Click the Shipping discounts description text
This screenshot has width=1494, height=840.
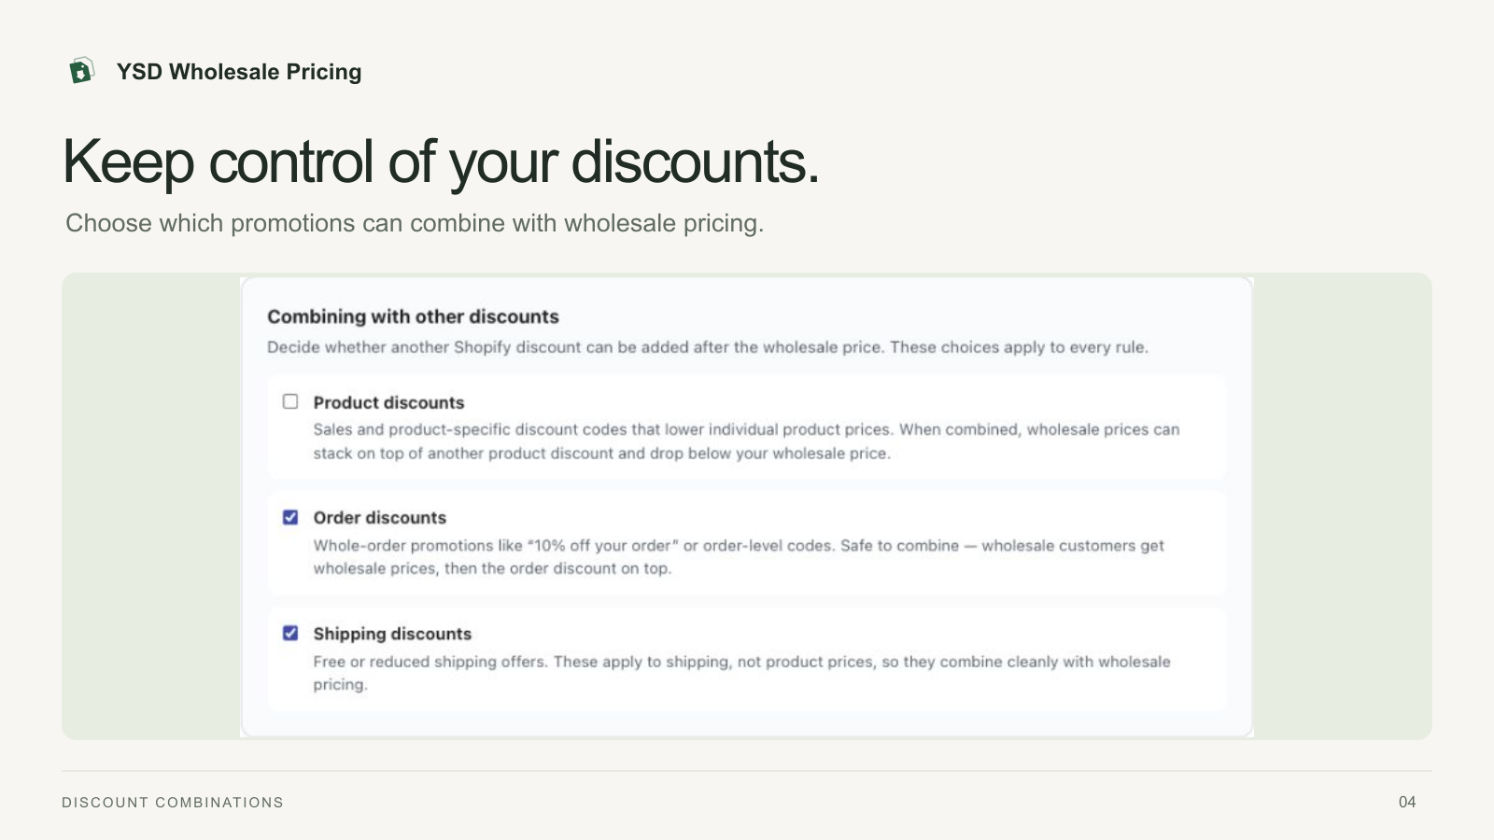741,673
